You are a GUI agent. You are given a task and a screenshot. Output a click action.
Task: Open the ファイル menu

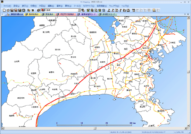[7, 6]
